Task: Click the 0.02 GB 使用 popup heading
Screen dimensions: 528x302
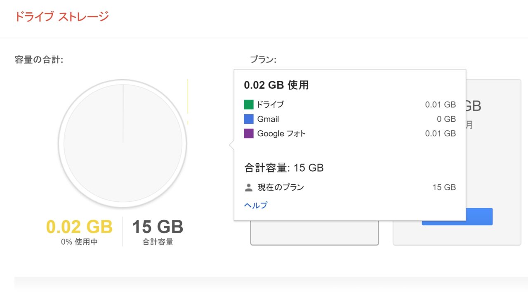Action: [x=276, y=85]
